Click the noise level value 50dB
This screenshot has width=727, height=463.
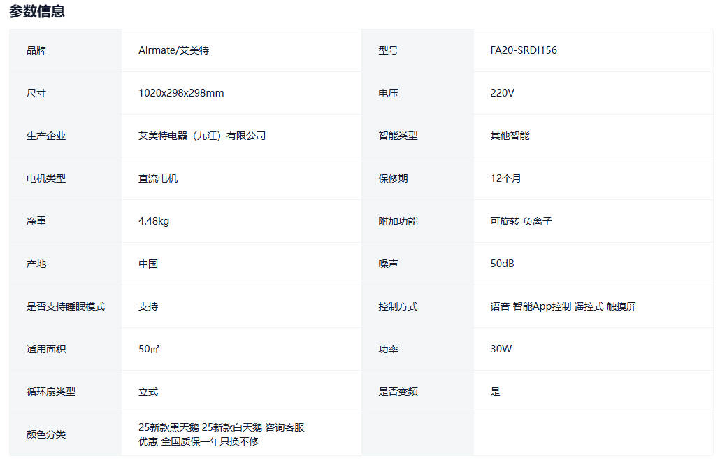(x=502, y=264)
